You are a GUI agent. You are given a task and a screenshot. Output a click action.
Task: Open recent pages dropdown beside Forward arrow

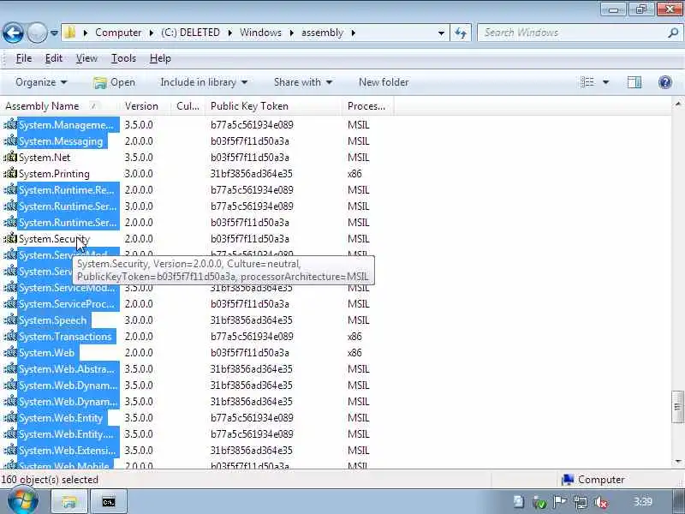[x=54, y=33]
